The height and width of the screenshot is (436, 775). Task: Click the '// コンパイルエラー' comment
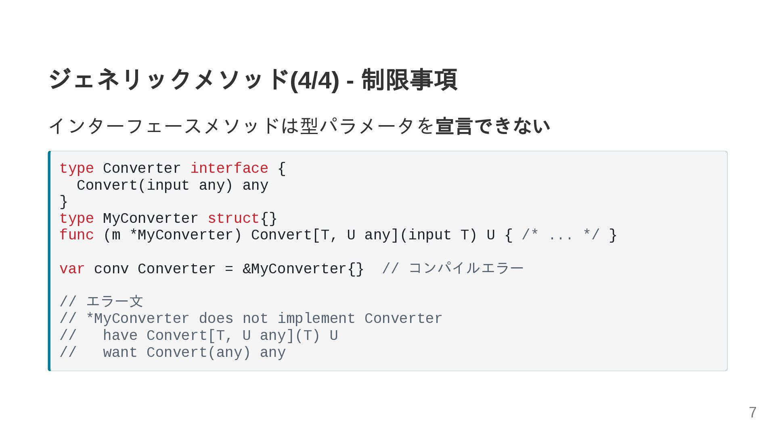pyautogui.click(x=452, y=268)
